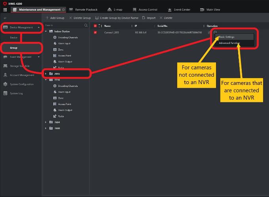Viewport: 269px width, 197px height.
Task: Click Encoding Channels icon under Indoor Station
Action: (x=55, y=38)
